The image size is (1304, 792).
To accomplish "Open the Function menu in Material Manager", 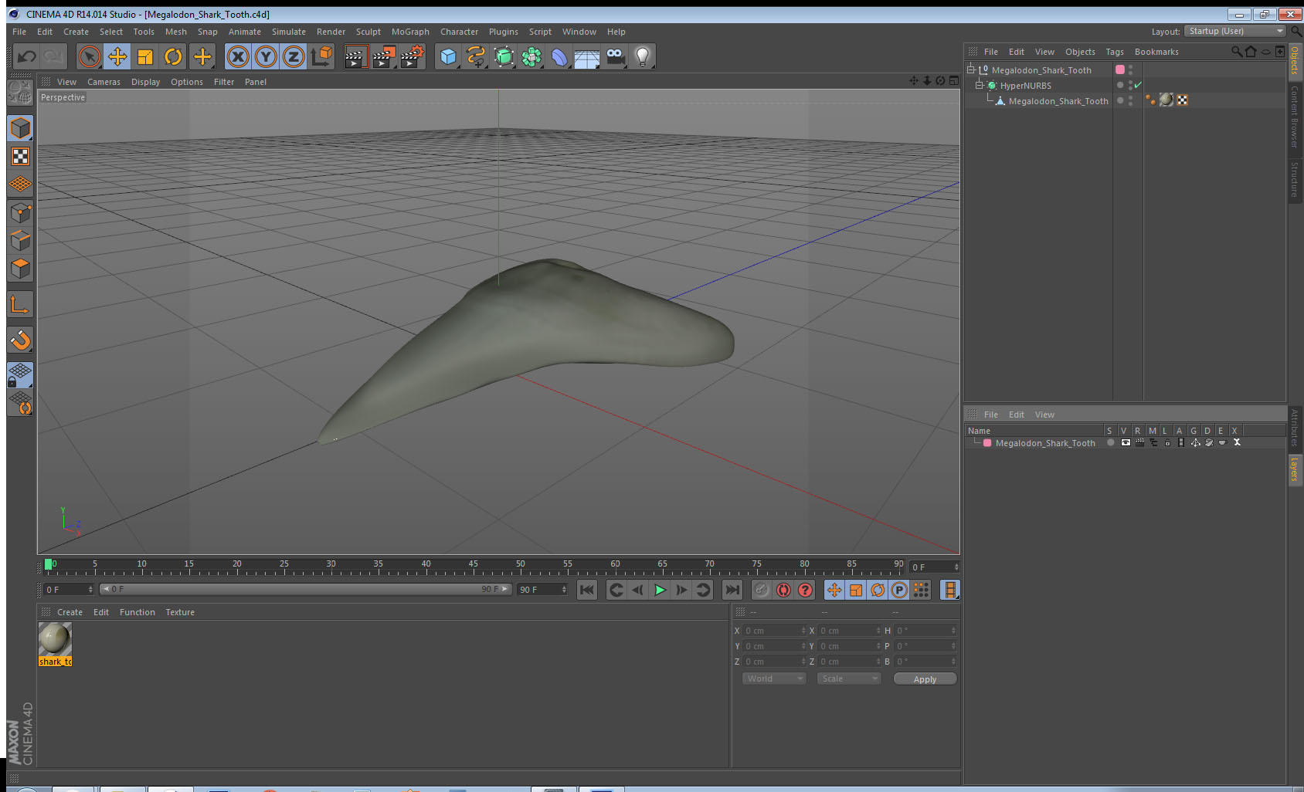I will (x=137, y=612).
